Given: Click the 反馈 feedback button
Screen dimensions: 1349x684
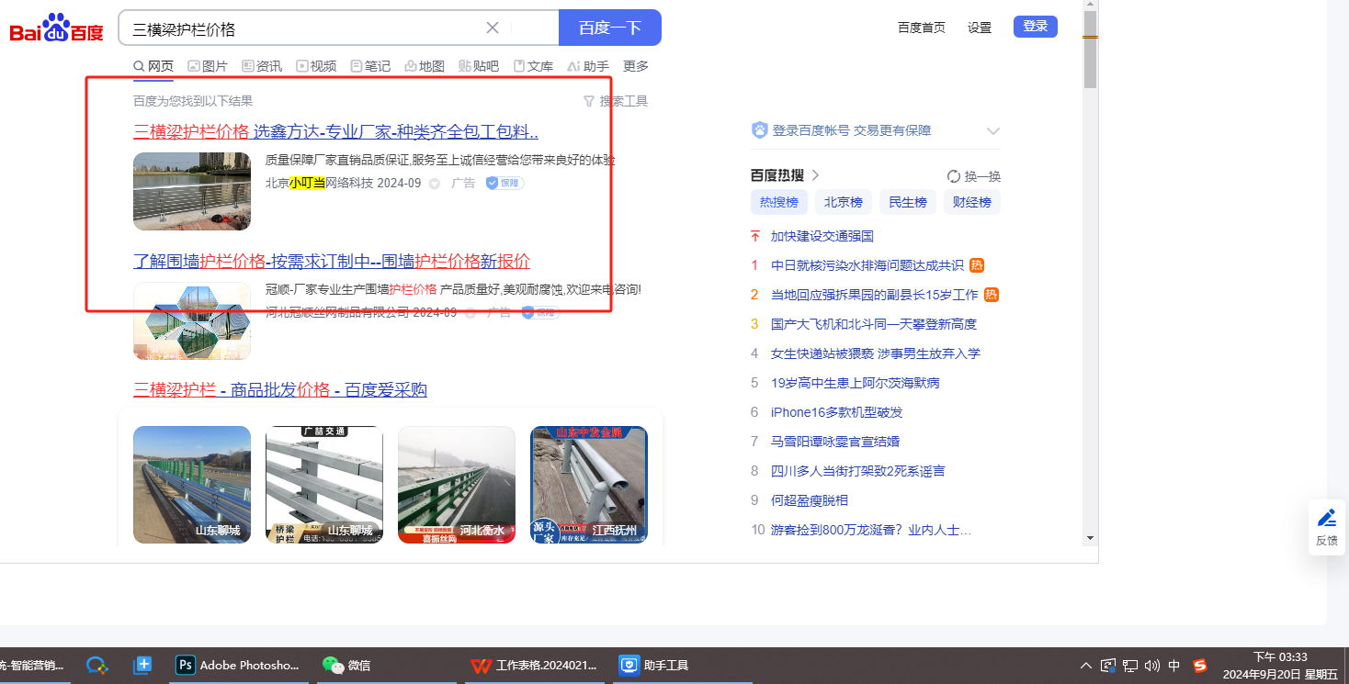Looking at the screenshot, I should click(1327, 527).
